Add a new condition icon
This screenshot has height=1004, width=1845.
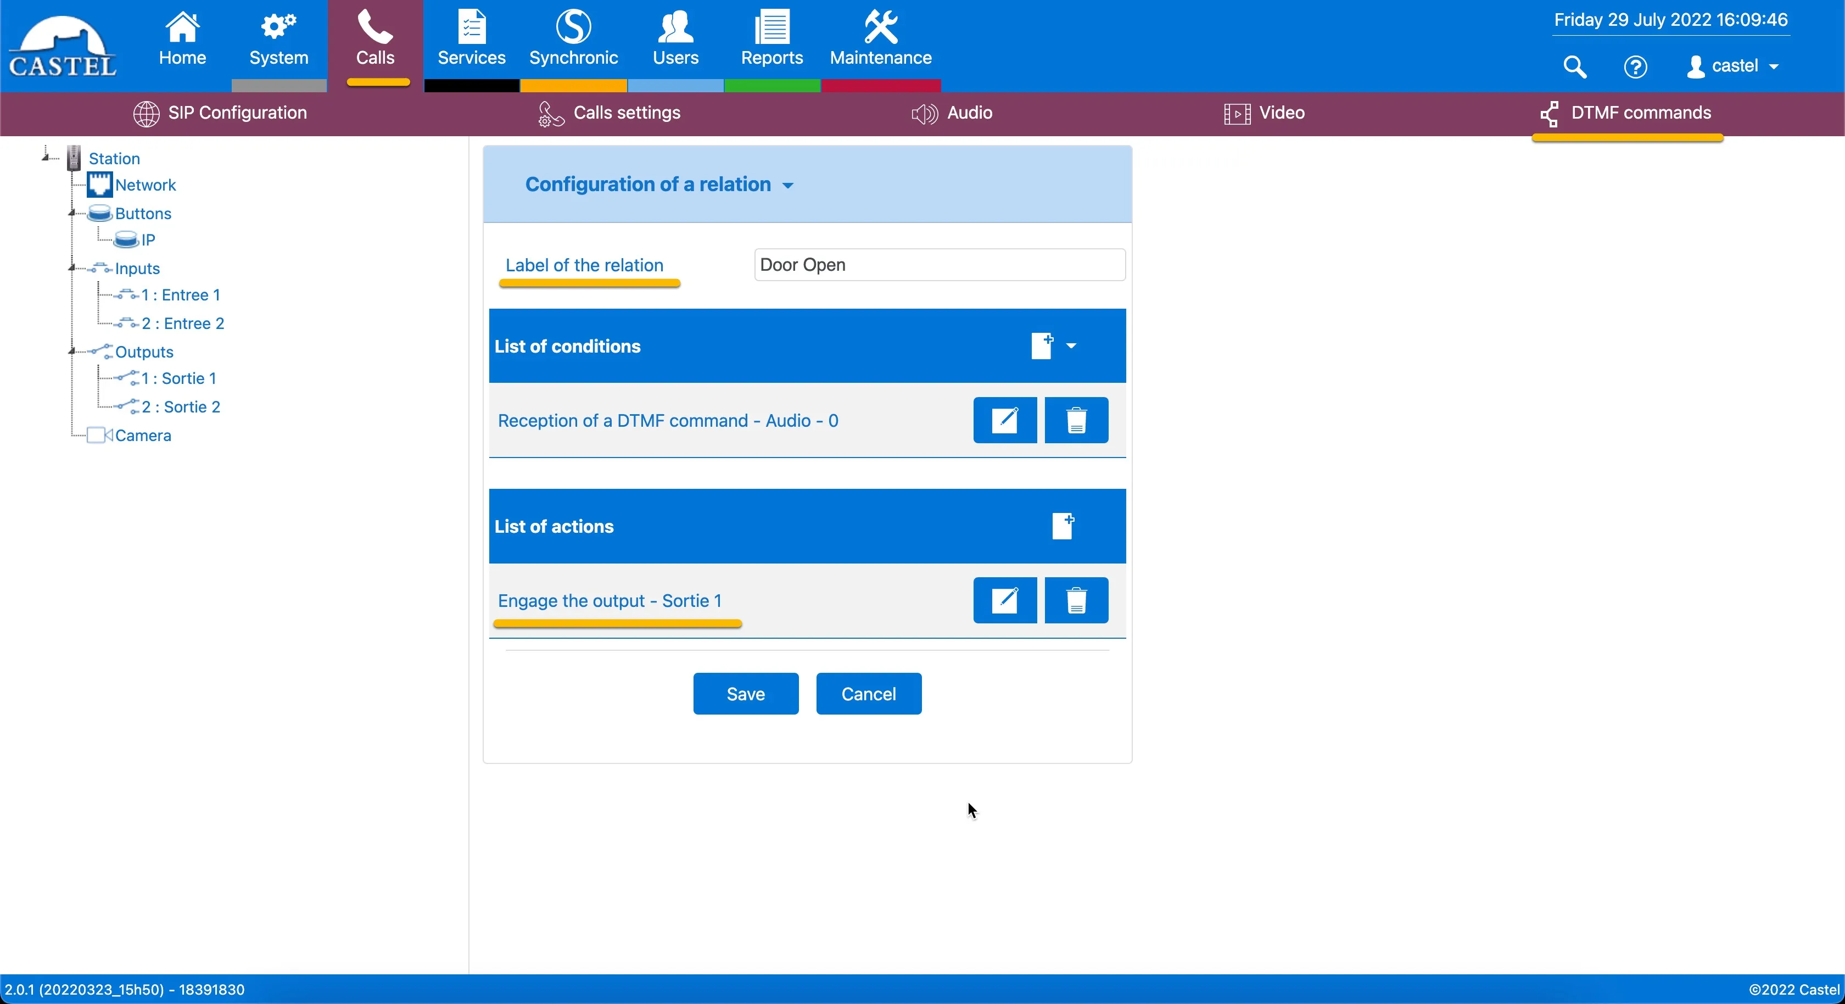[x=1042, y=345]
